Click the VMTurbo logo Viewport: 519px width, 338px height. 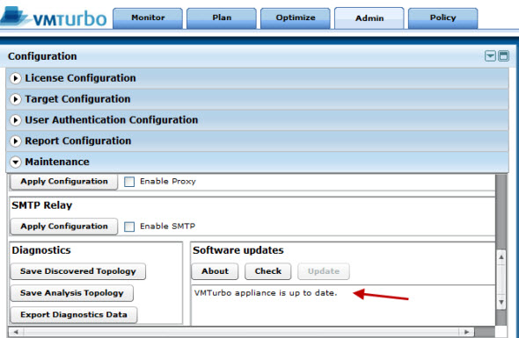pos(54,17)
